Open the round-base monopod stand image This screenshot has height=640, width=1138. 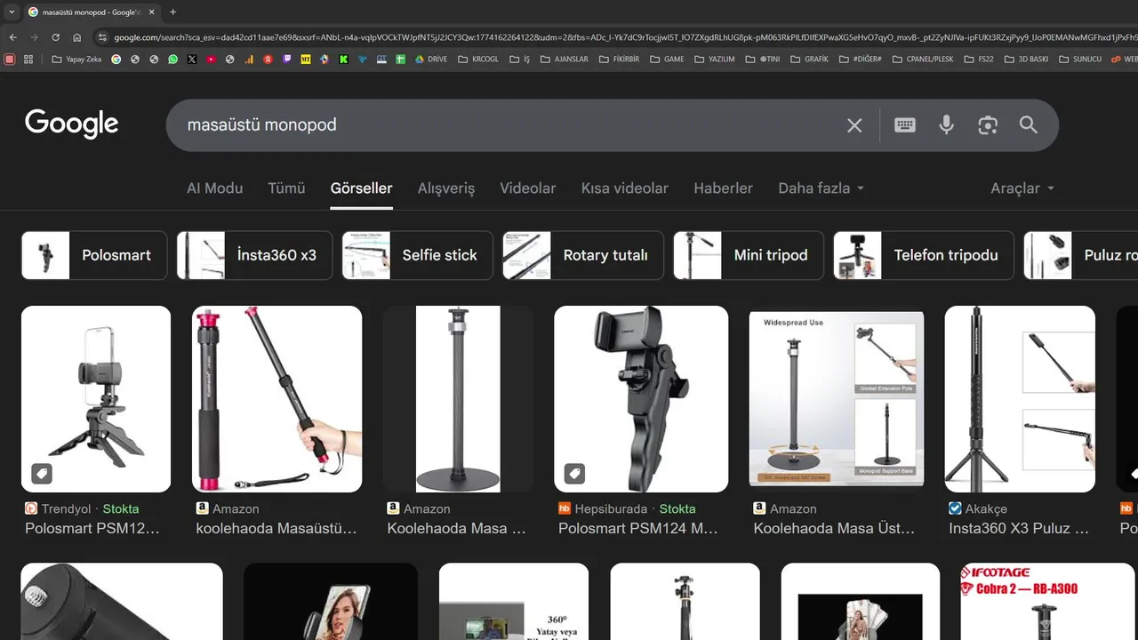tap(458, 399)
